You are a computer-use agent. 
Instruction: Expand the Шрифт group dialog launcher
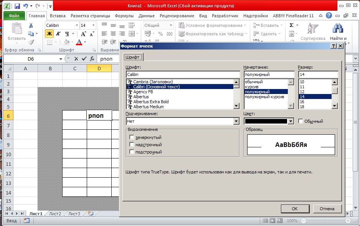pos(94,50)
